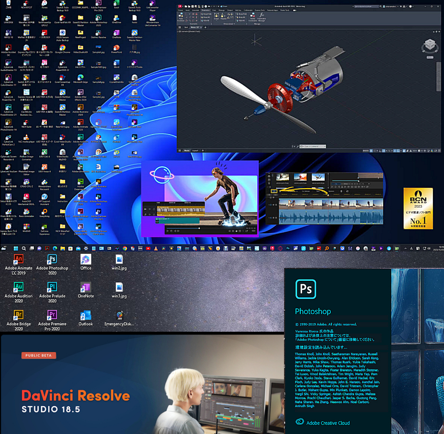Click the vertical navigation bar beside the AutoCAD viewport
This screenshot has width=444, height=434.
point(438,77)
